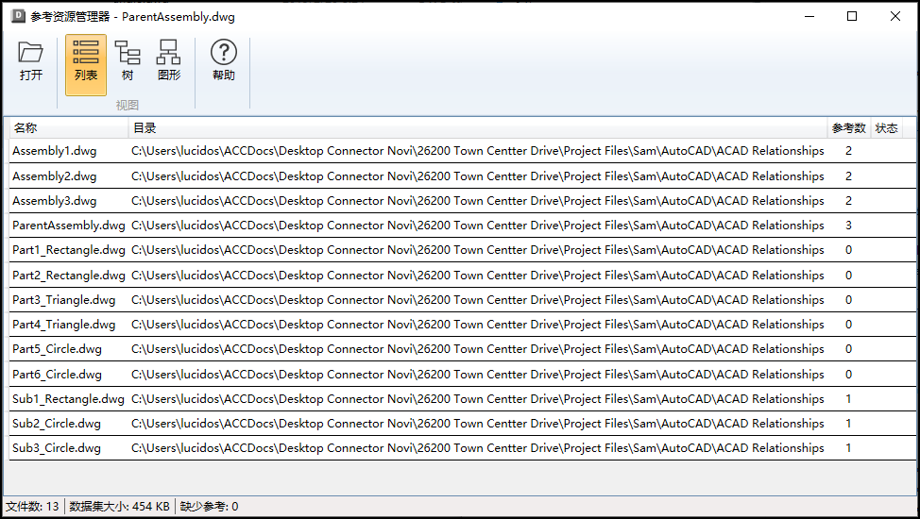Select Sub3_Circle.dwg file name

click(x=57, y=448)
